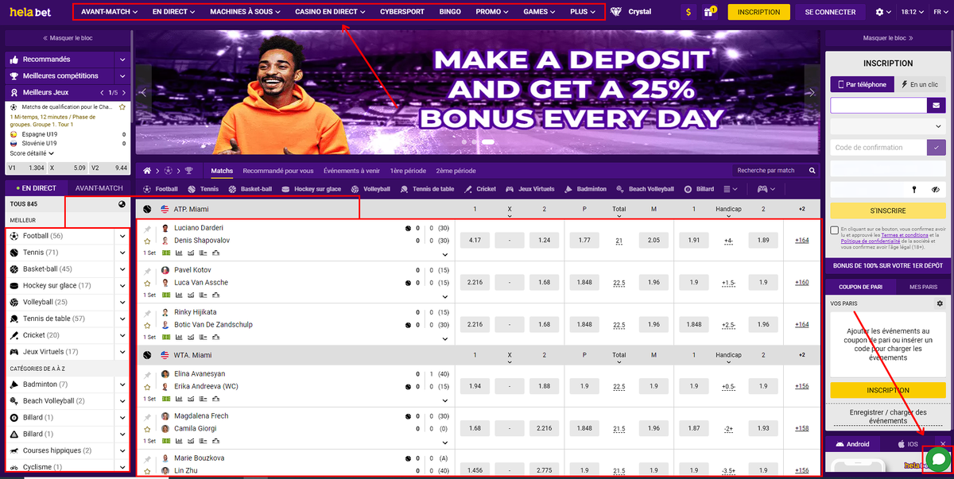Click SE CONNECTER button
The height and width of the screenshot is (479, 954).
pos(830,12)
